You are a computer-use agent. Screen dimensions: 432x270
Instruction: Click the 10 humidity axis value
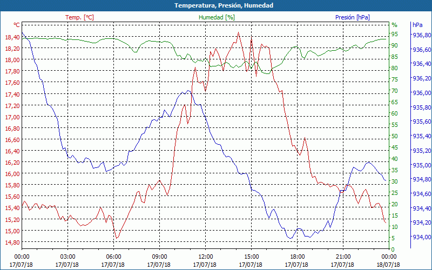point(395,227)
